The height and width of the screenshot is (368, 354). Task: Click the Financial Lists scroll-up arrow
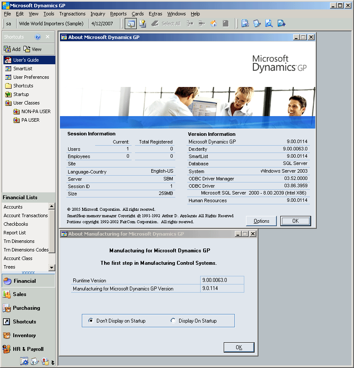click(52, 206)
